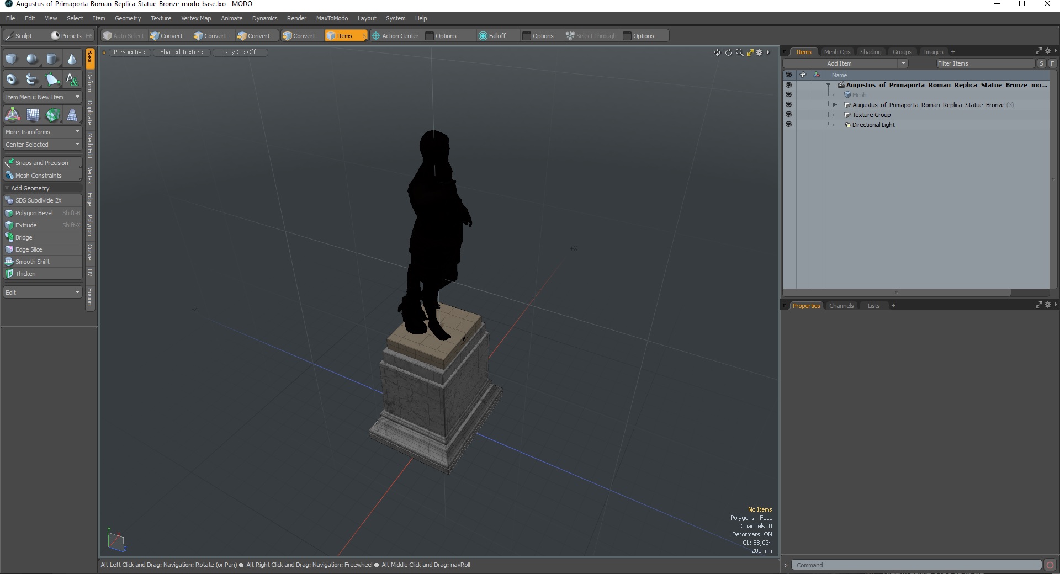Toggle the Items selection mode
Screen dimensions: 1060x574
(x=345, y=36)
